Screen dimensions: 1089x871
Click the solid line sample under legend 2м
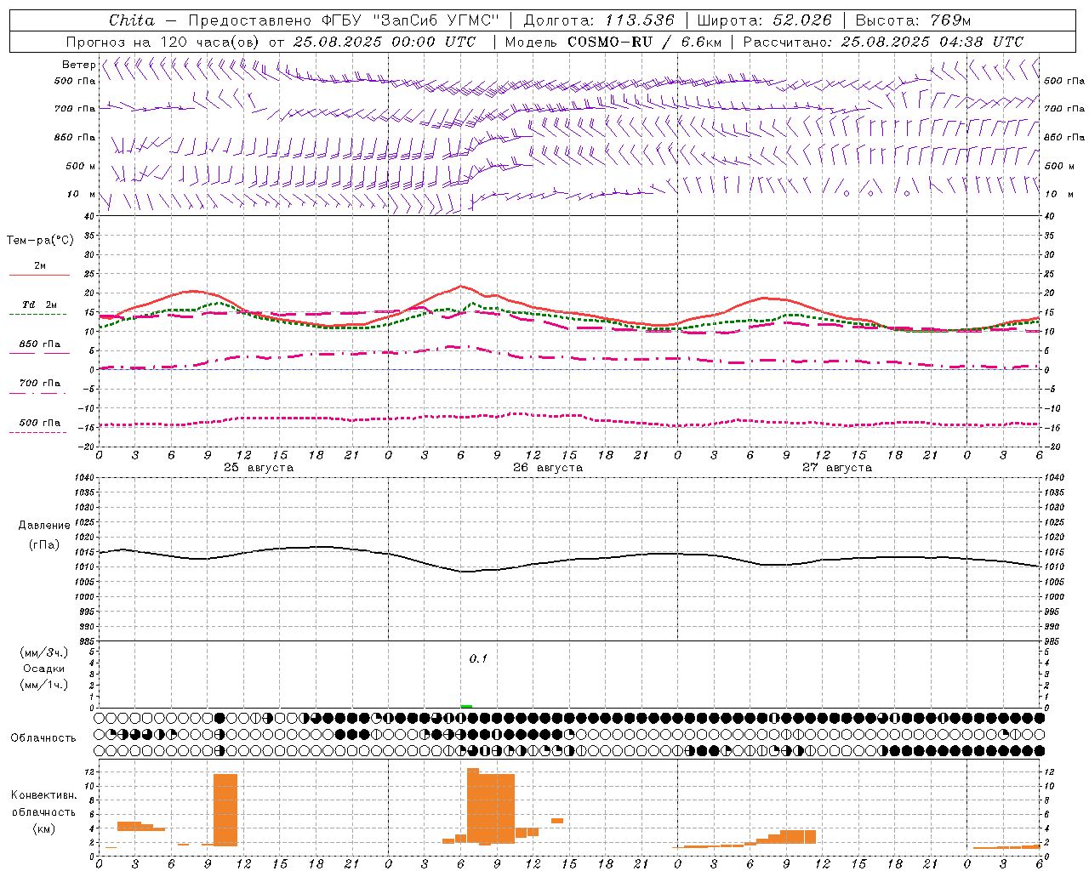point(39,275)
